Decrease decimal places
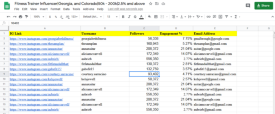This screenshot has width=275, height=114. tap(61, 17)
